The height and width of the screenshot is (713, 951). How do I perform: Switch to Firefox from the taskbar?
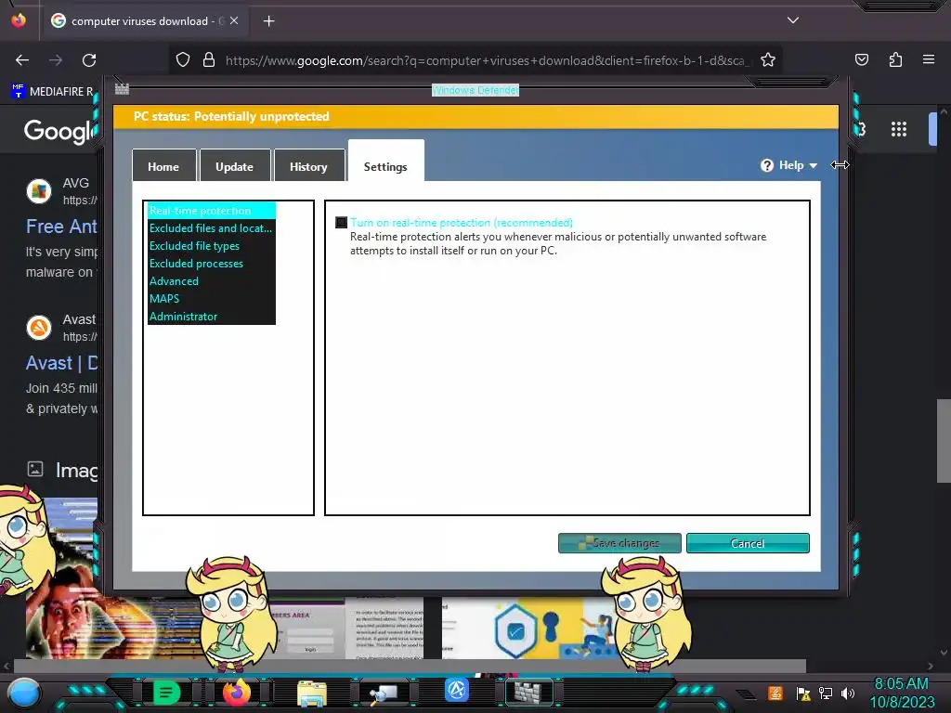[237, 692]
